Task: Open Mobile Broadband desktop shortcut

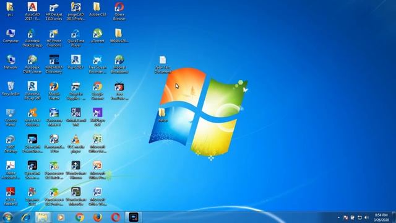Action: pos(119,64)
